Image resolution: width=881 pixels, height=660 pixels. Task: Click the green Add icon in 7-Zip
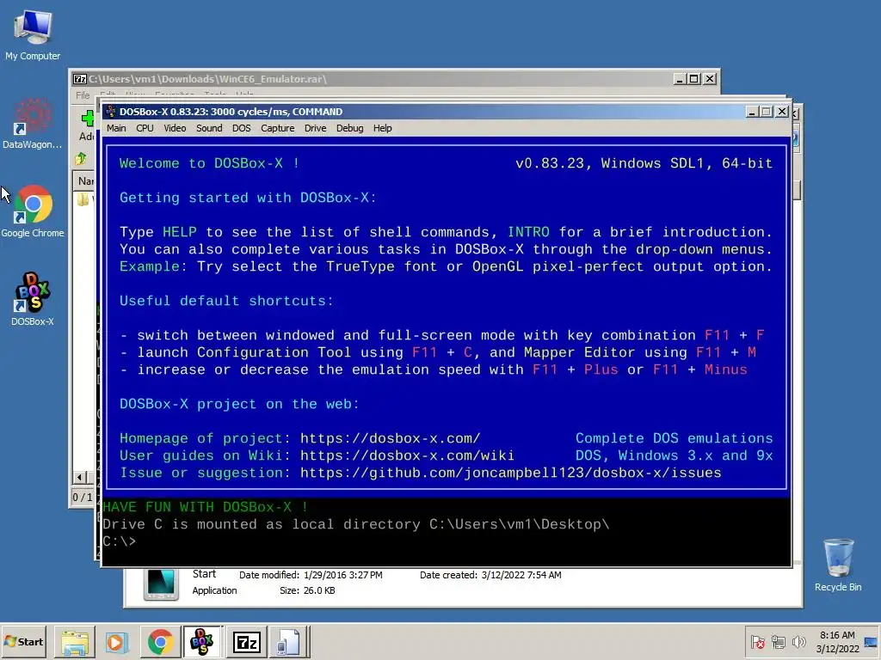pos(88,117)
